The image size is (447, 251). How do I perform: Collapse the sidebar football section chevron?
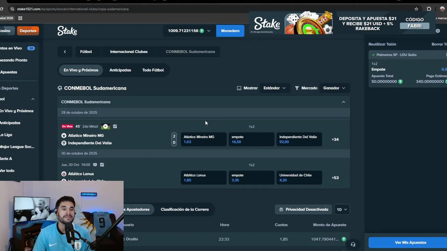click(33, 99)
